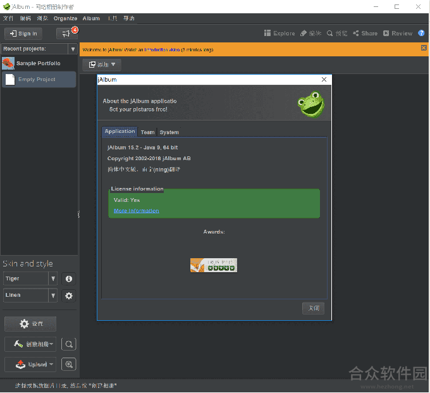Click the More information link
This screenshot has width=430, height=393.
pyautogui.click(x=137, y=211)
